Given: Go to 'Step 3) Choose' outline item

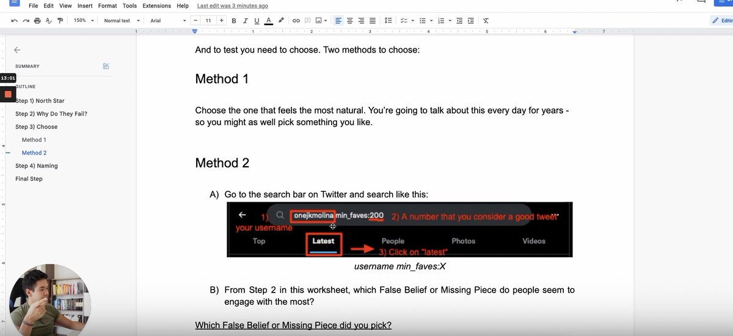Looking at the screenshot, I should (x=37, y=127).
